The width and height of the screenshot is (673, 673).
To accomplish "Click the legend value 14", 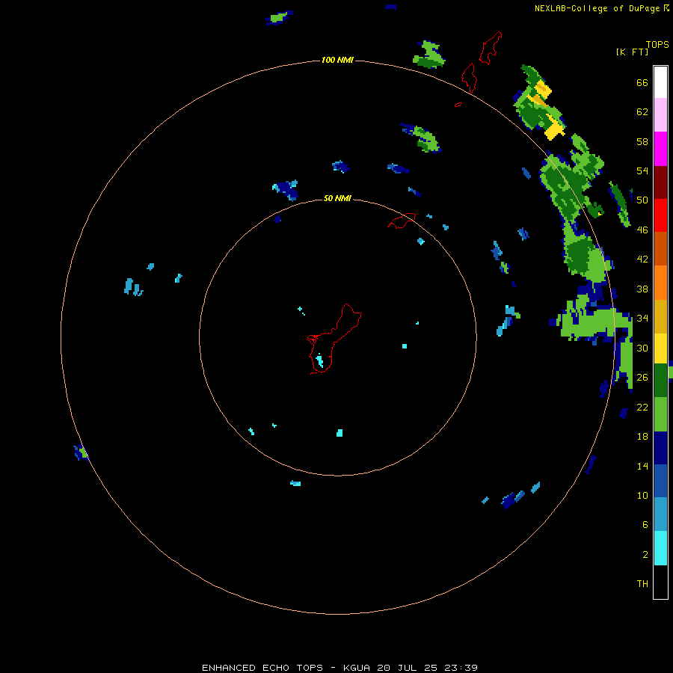I will tap(642, 466).
